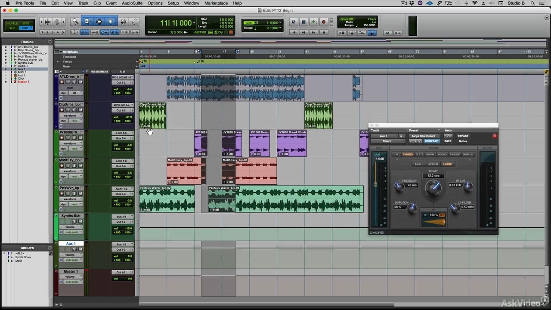
Task: Open the Options menu
Action: pyautogui.click(x=155, y=3)
